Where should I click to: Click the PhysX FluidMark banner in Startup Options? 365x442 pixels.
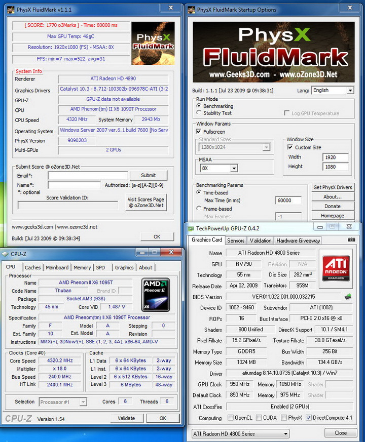coord(274,52)
